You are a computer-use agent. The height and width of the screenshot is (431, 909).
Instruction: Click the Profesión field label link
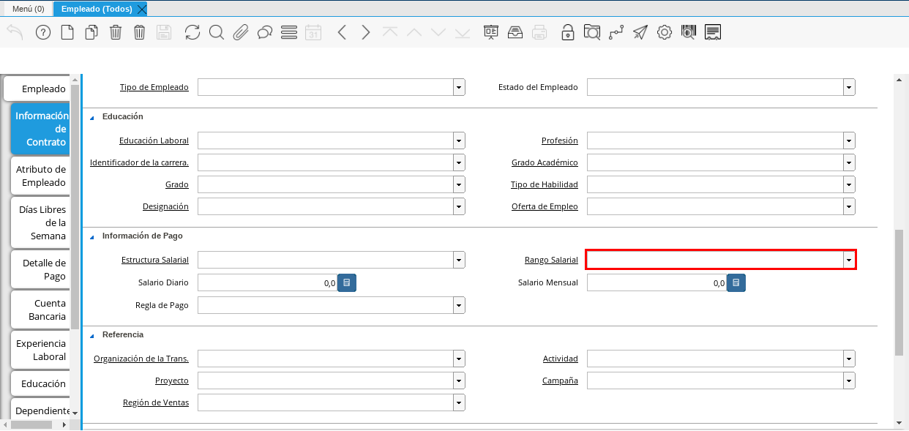tap(560, 140)
